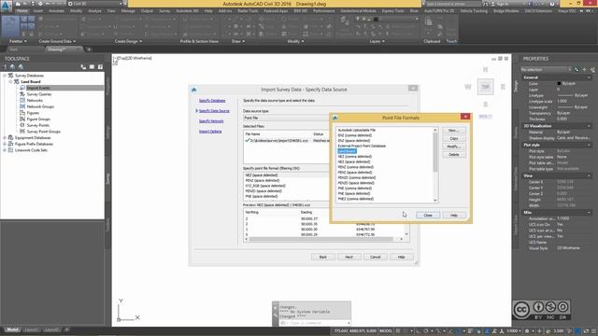
Task: Open the No selection dropdown in Properties
Action: click(546, 70)
